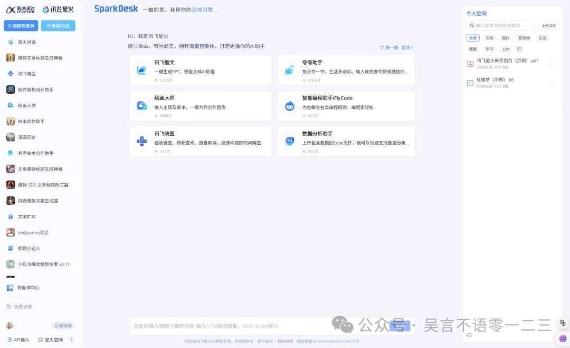
Task: Click the translate icon at right edge
Action: point(563,323)
